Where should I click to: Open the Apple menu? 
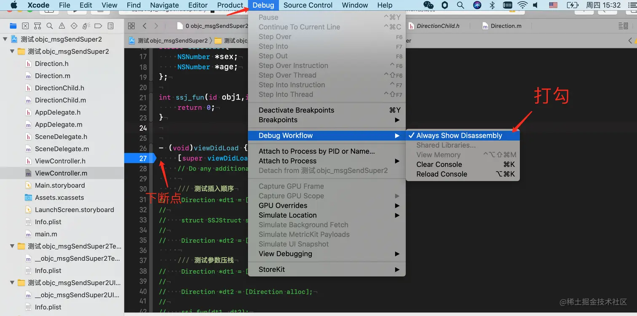point(14,5)
